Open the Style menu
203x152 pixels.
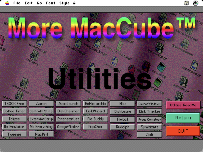coord(64,3)
